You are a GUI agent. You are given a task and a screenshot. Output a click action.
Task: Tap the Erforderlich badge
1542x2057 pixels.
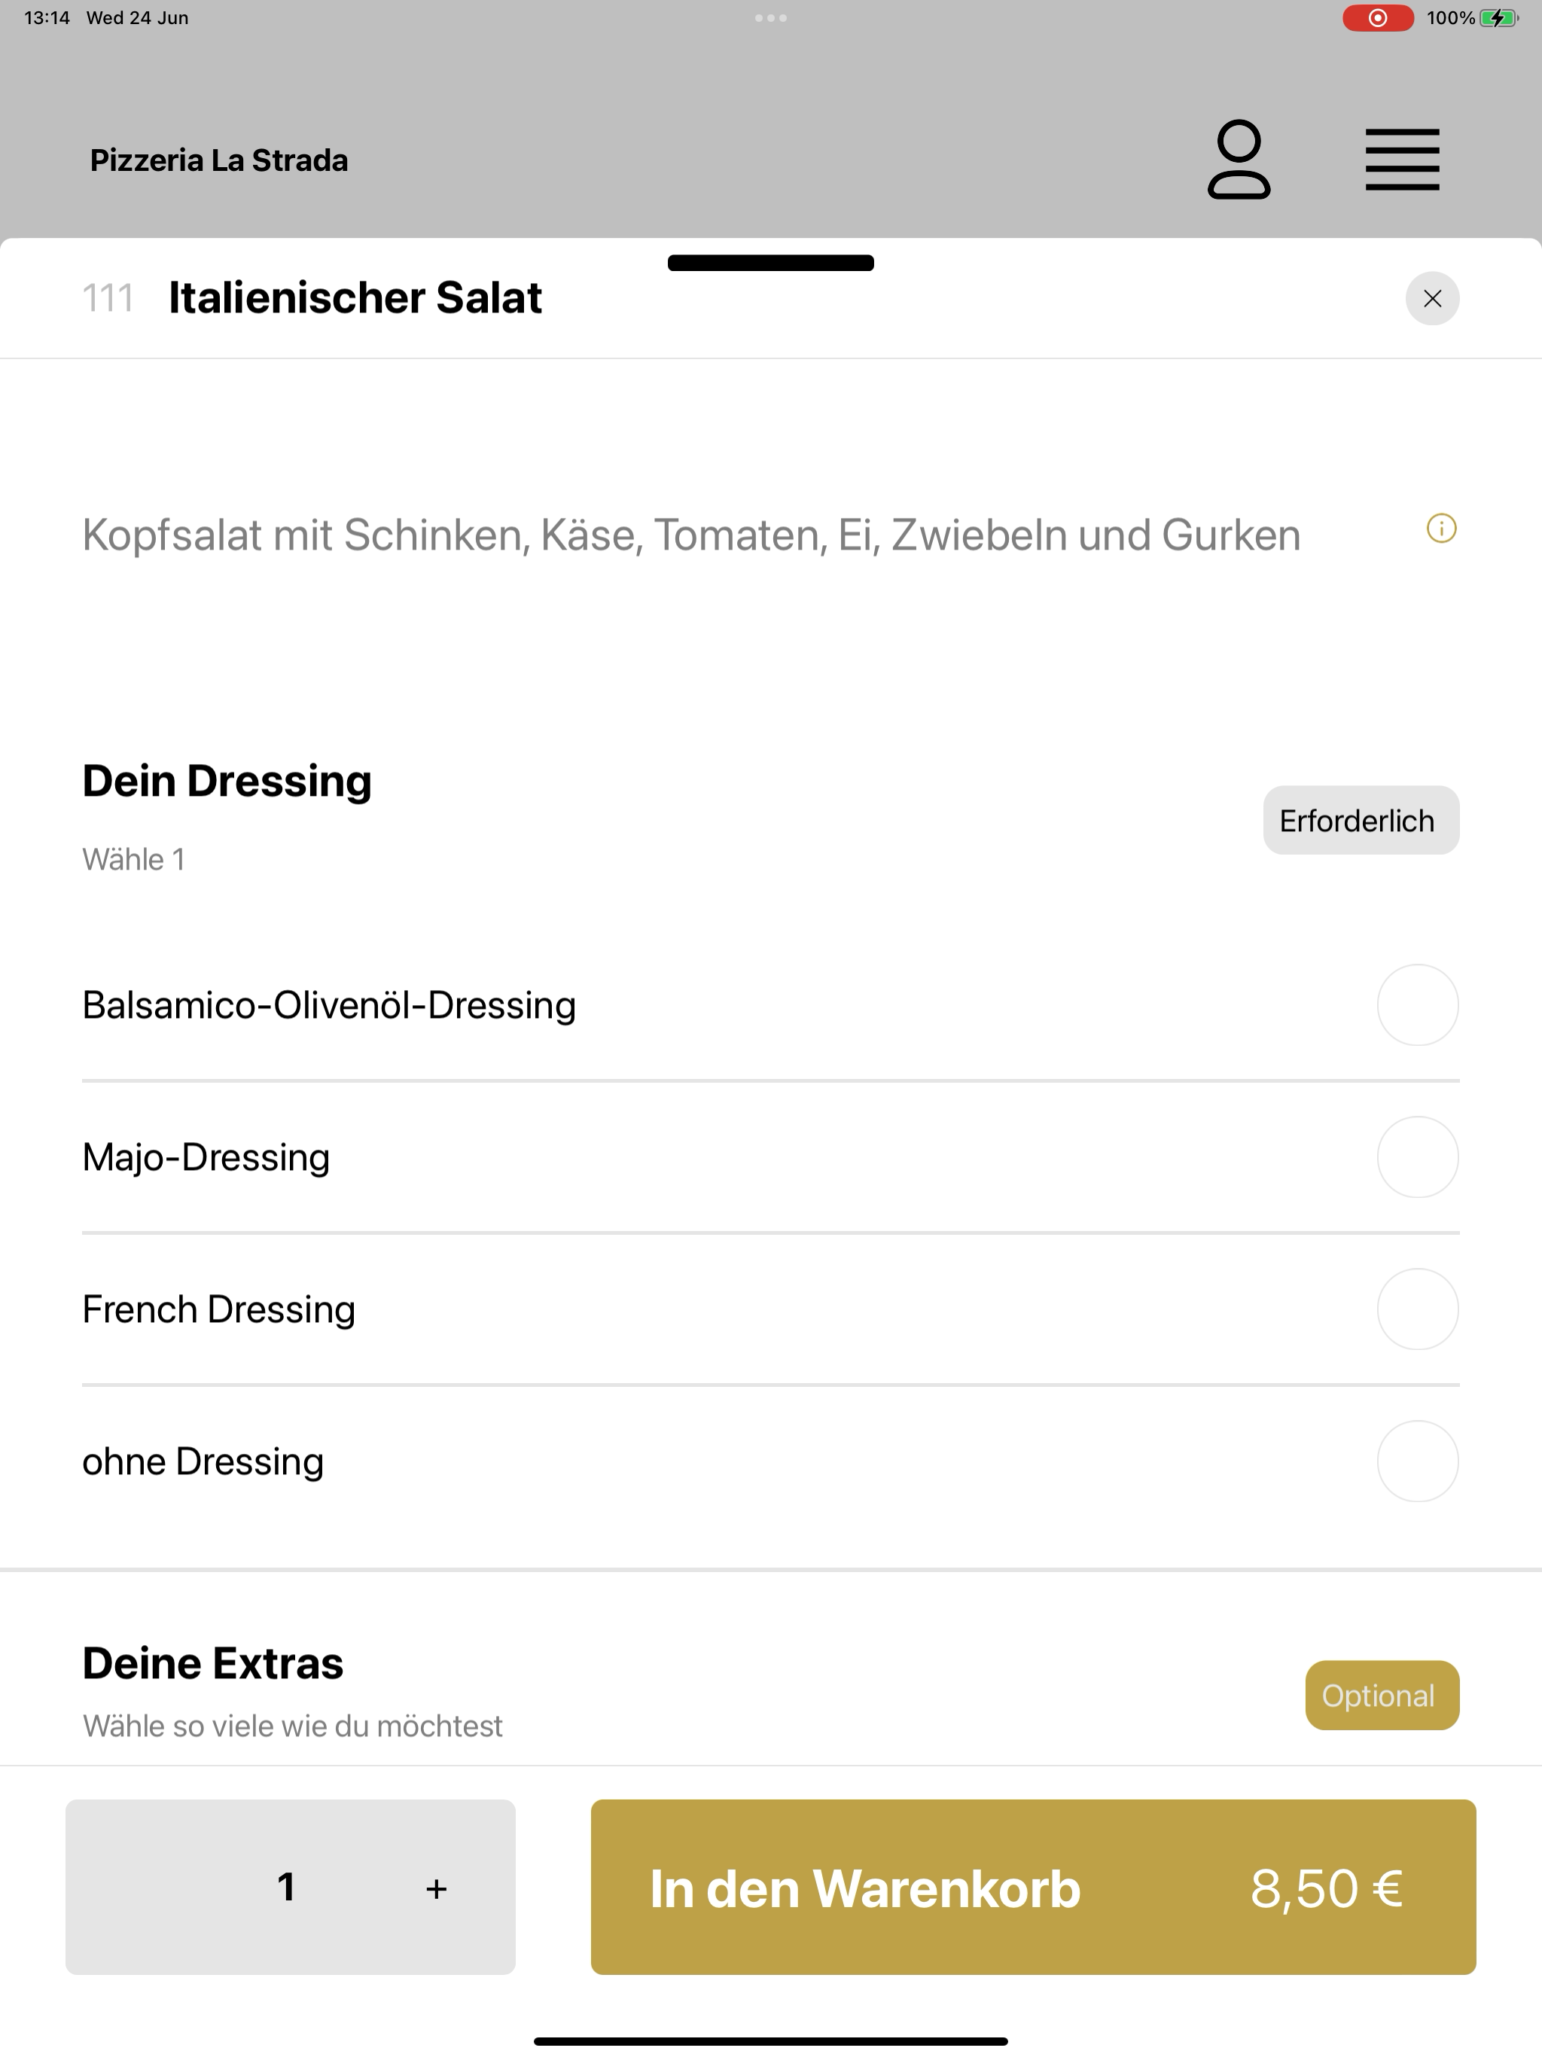tap(1361, 820)
